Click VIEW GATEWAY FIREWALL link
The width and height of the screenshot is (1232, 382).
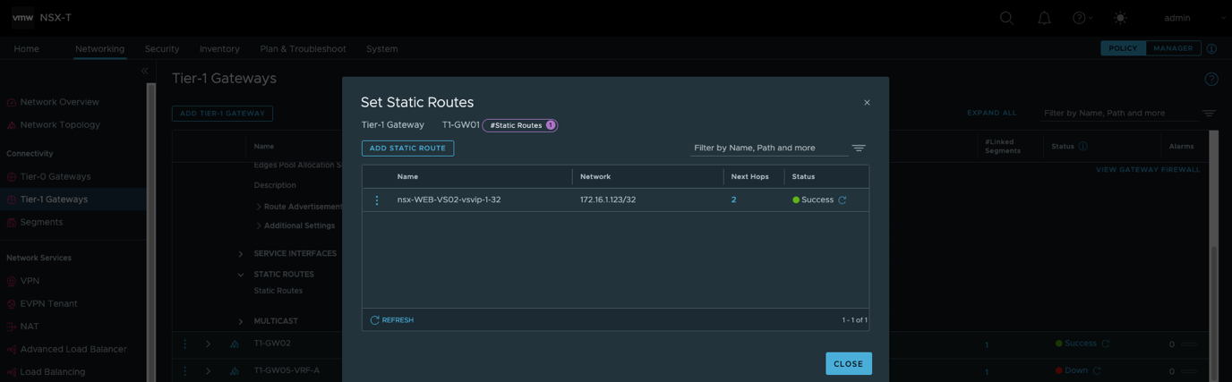click(1148, 170)
